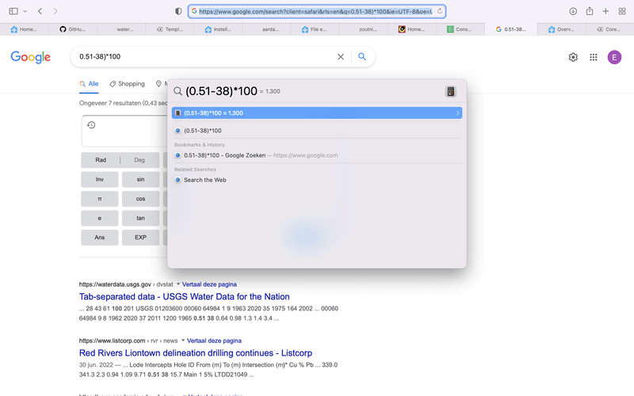This screenshot has width=634, height=396.
Task: Click the sin calculator key
Action: [141, 180]
